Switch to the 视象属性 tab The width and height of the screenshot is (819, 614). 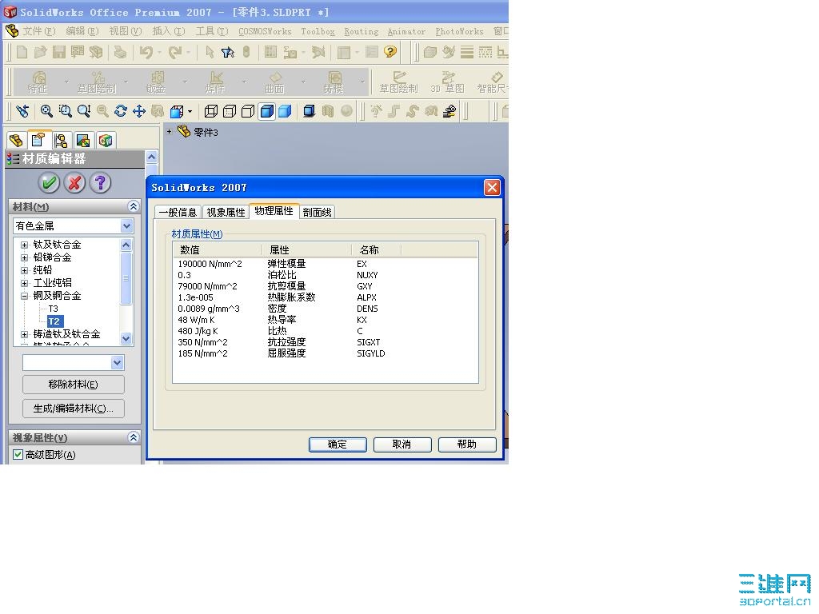coord(226,212)
